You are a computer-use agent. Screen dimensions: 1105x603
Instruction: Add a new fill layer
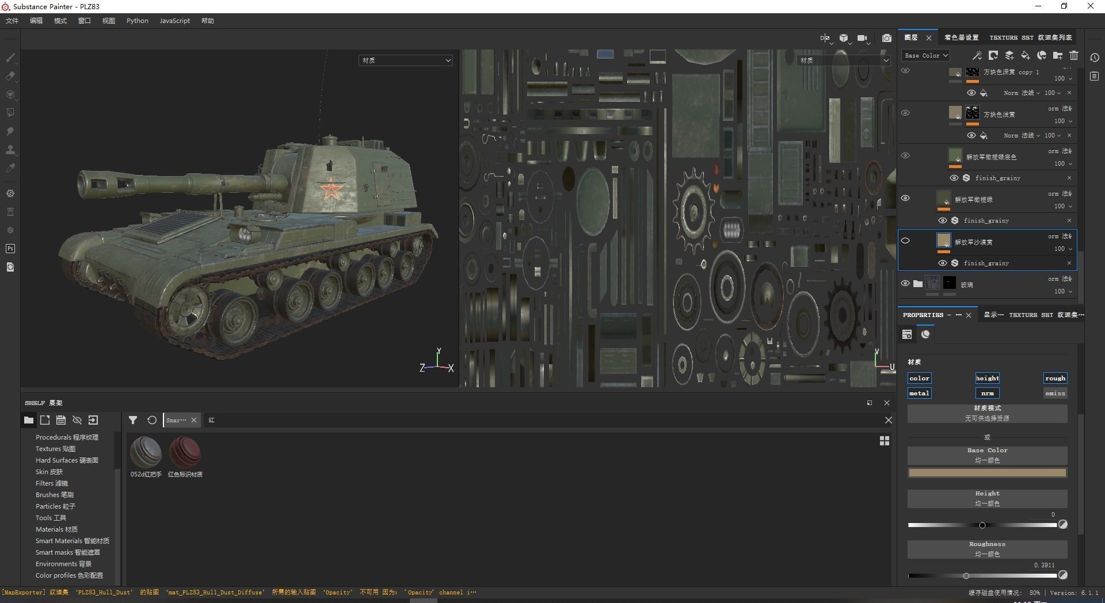(x=1025, y=55)
